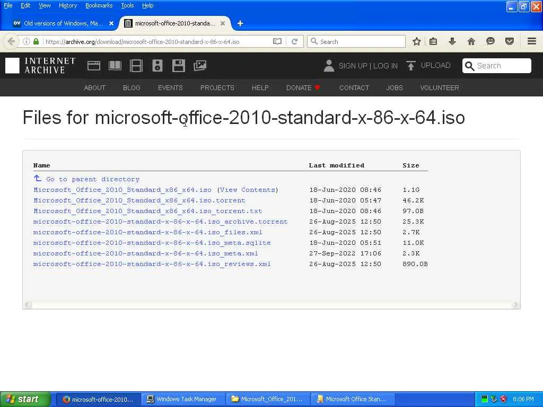Click the JOBS navigation link
Image resolution: width=543 pixels, height=407 pixels.
point(395,88)
